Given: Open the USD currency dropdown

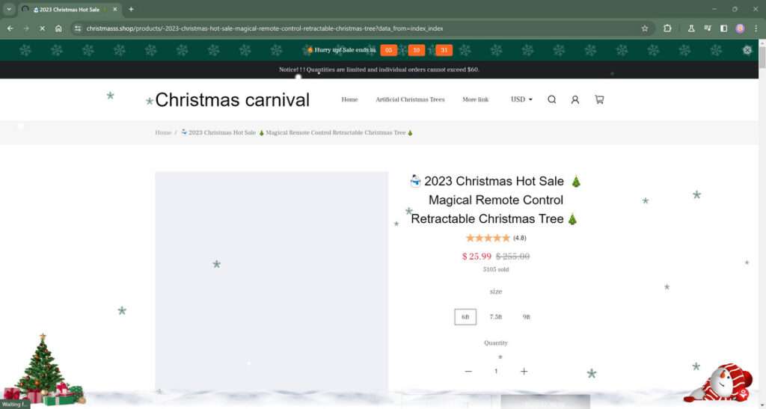Looking at the screenshot, I should 521,99.
